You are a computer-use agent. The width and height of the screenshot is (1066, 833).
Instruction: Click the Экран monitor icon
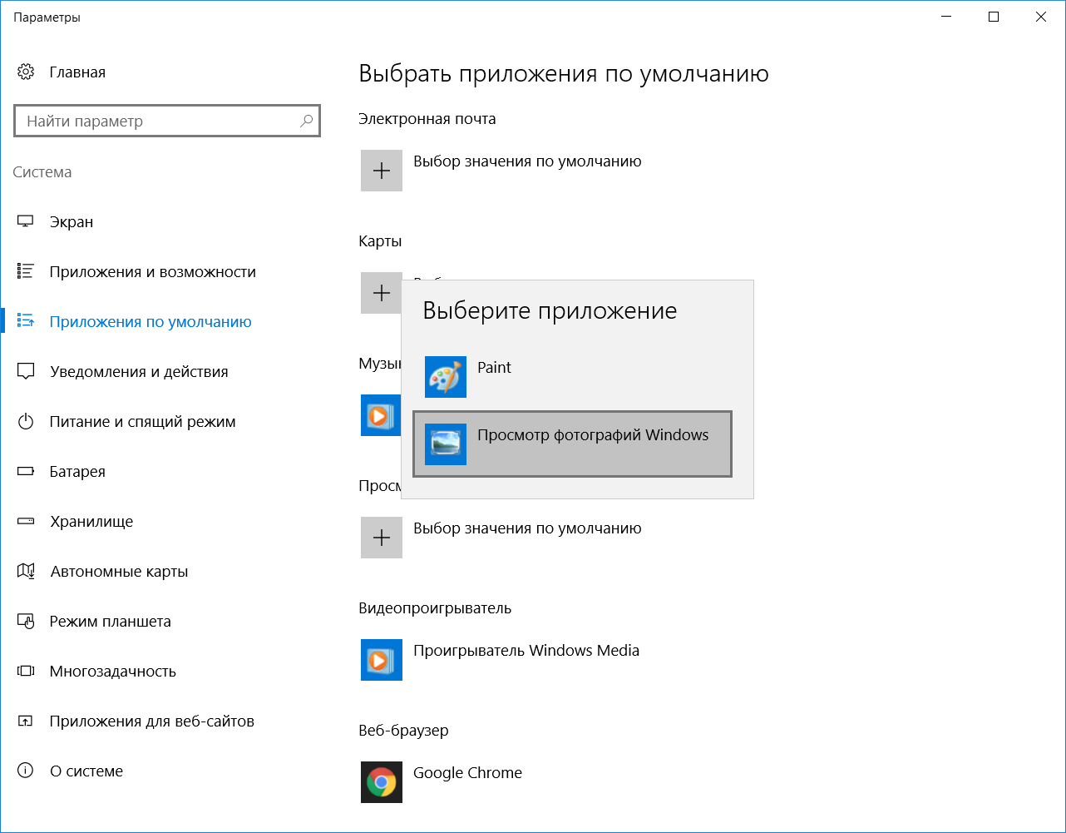[26, 222]
